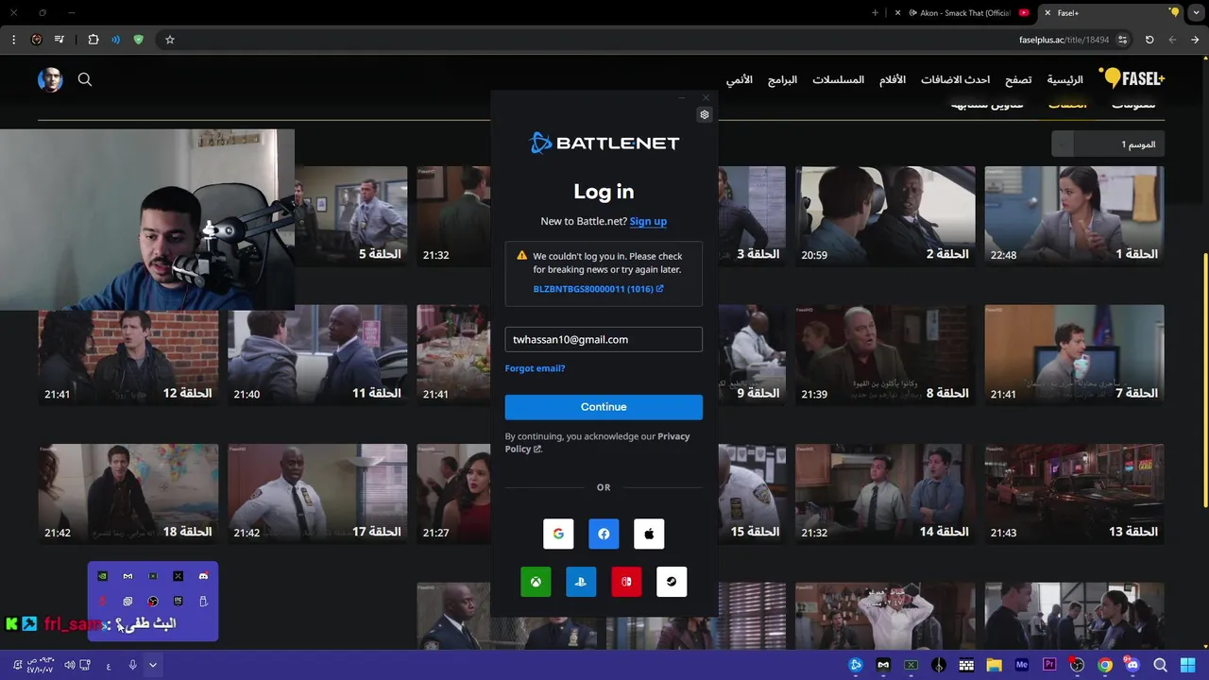Log in with Xbox button
The width and height of the screenshot is (1209, 680).
(x=536, y=582)
